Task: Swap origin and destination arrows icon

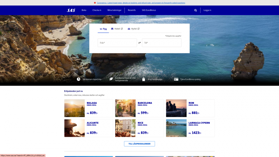Action: (139, 43)
